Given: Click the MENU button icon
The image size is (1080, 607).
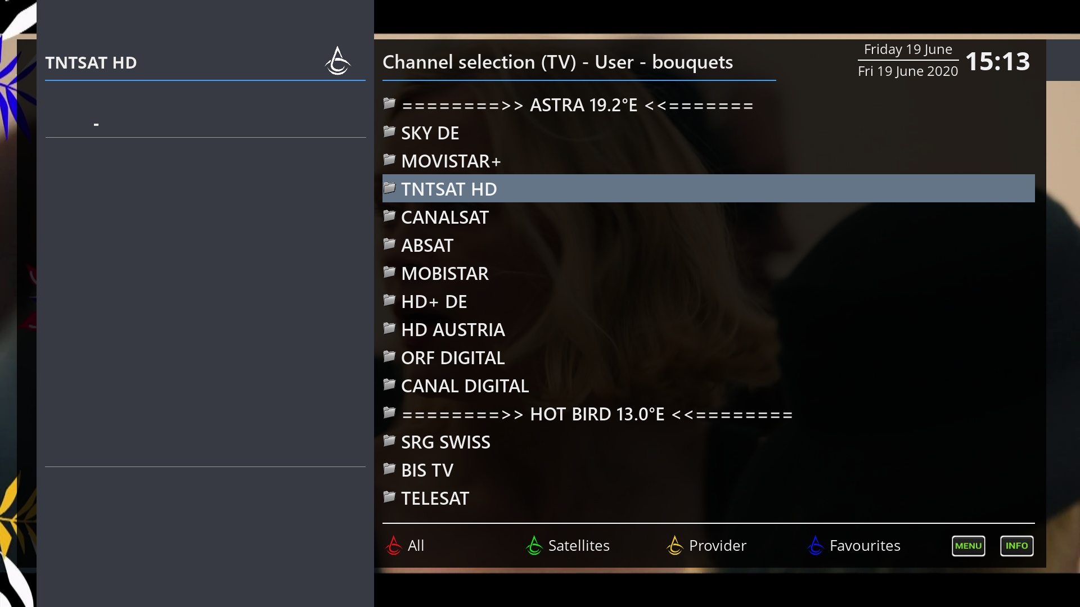Looking at the screenshot, I should coord(968,546).
